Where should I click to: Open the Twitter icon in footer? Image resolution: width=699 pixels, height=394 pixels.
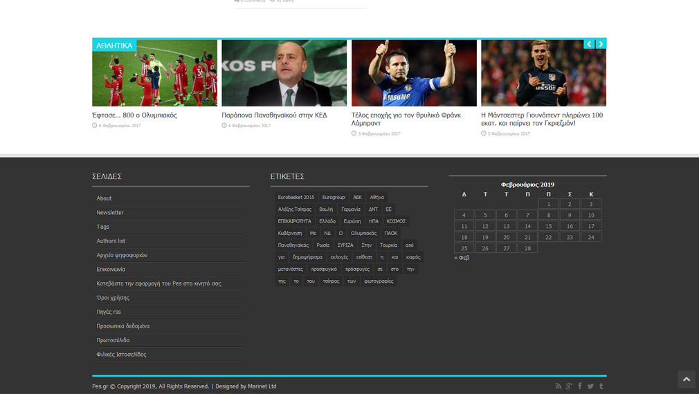click(x=590, y=386)
